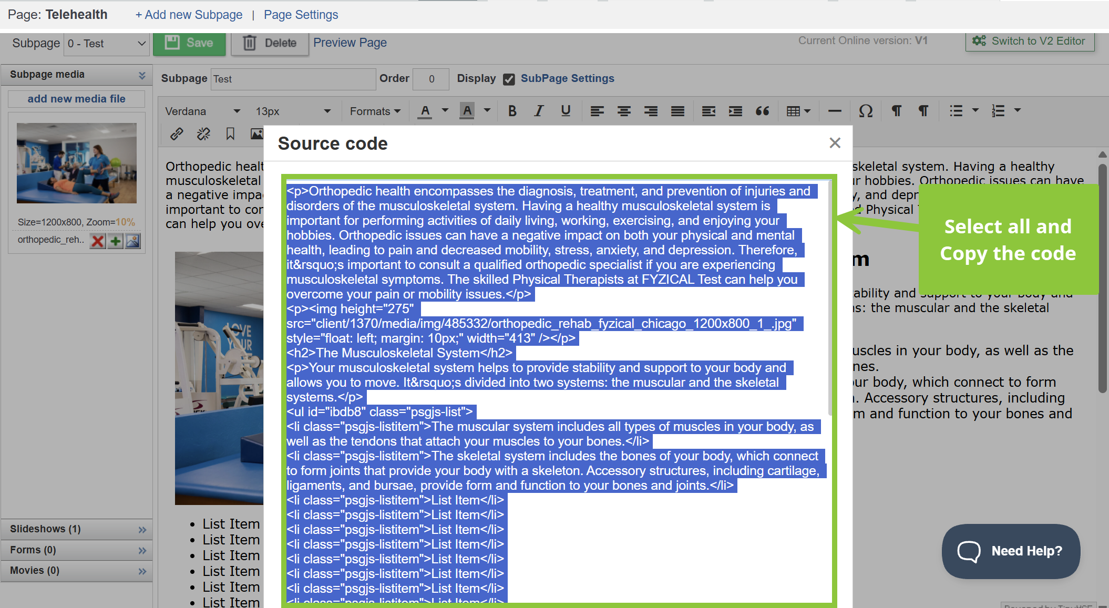Screen dimensions: 1109x608
Task: Increase the indent
Action: (735, 111)
